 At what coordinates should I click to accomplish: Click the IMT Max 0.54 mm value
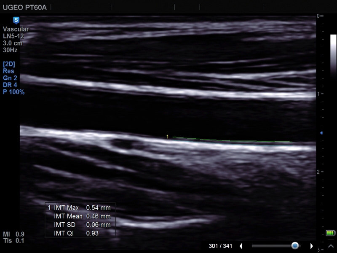(98, 207)
